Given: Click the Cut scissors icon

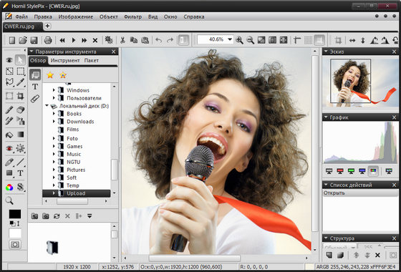Looking at the screenshot, I should pyautogui.click(x=122, y=40).
